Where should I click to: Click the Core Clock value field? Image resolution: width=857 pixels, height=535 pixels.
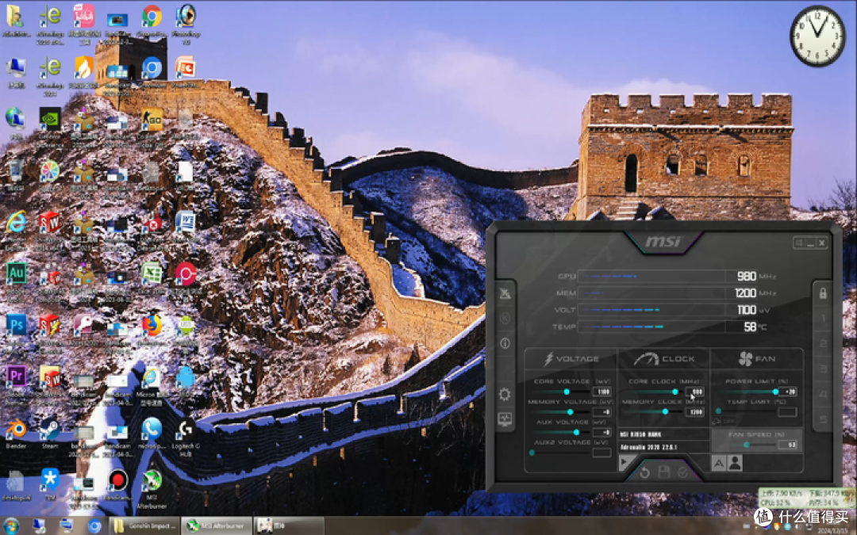click(695, 392)
